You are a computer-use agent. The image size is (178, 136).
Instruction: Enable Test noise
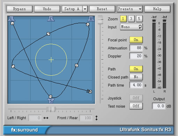pyautogui.click(x=136, y=106)
